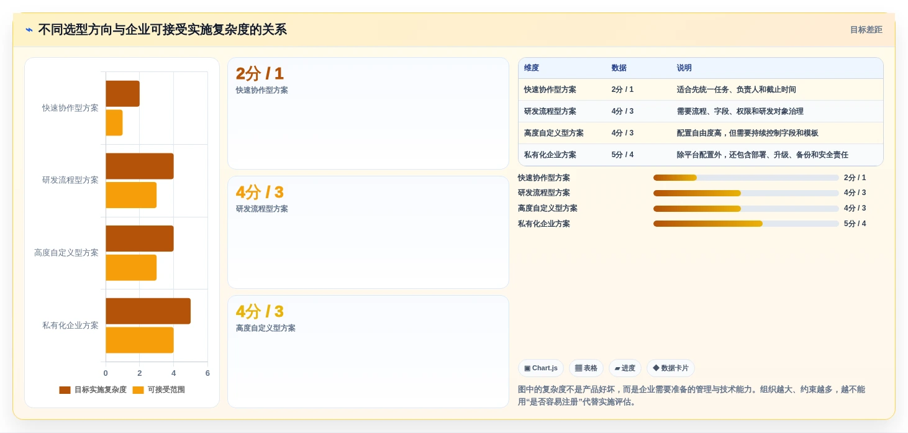Click orange bar for 高度自定义型方案 in chart
The height and width of the screenshot is (433, 908).
coord(131,268)
